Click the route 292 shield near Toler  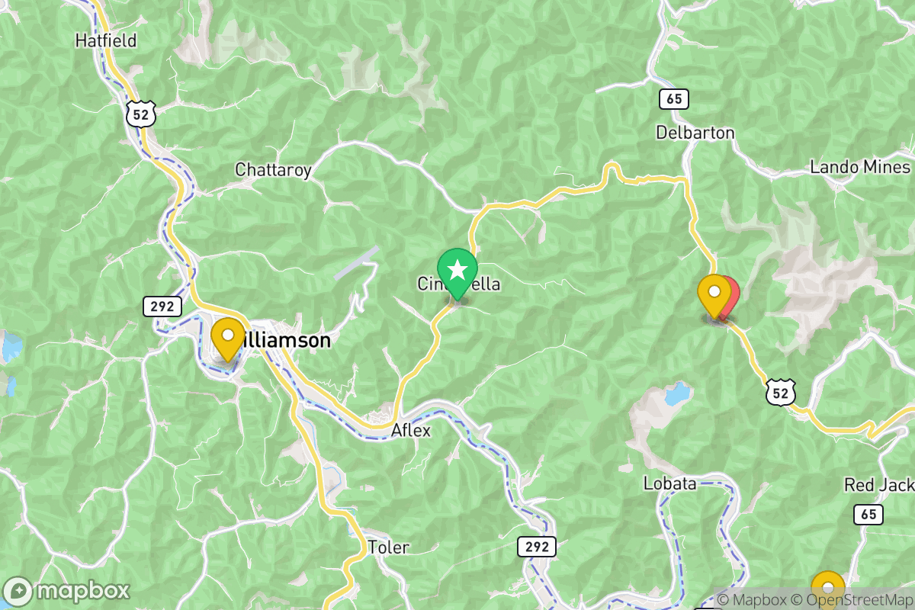[537, 546]
